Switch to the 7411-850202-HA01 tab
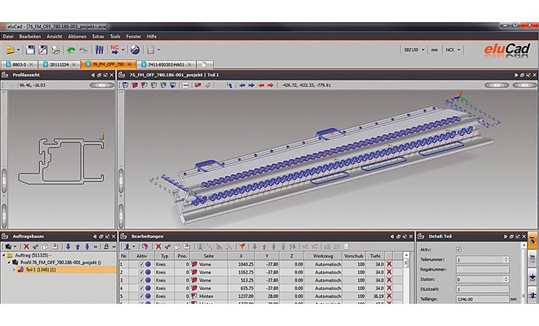Image resolution: width=539 pixels, height=326 pixels. pos(166,64)
